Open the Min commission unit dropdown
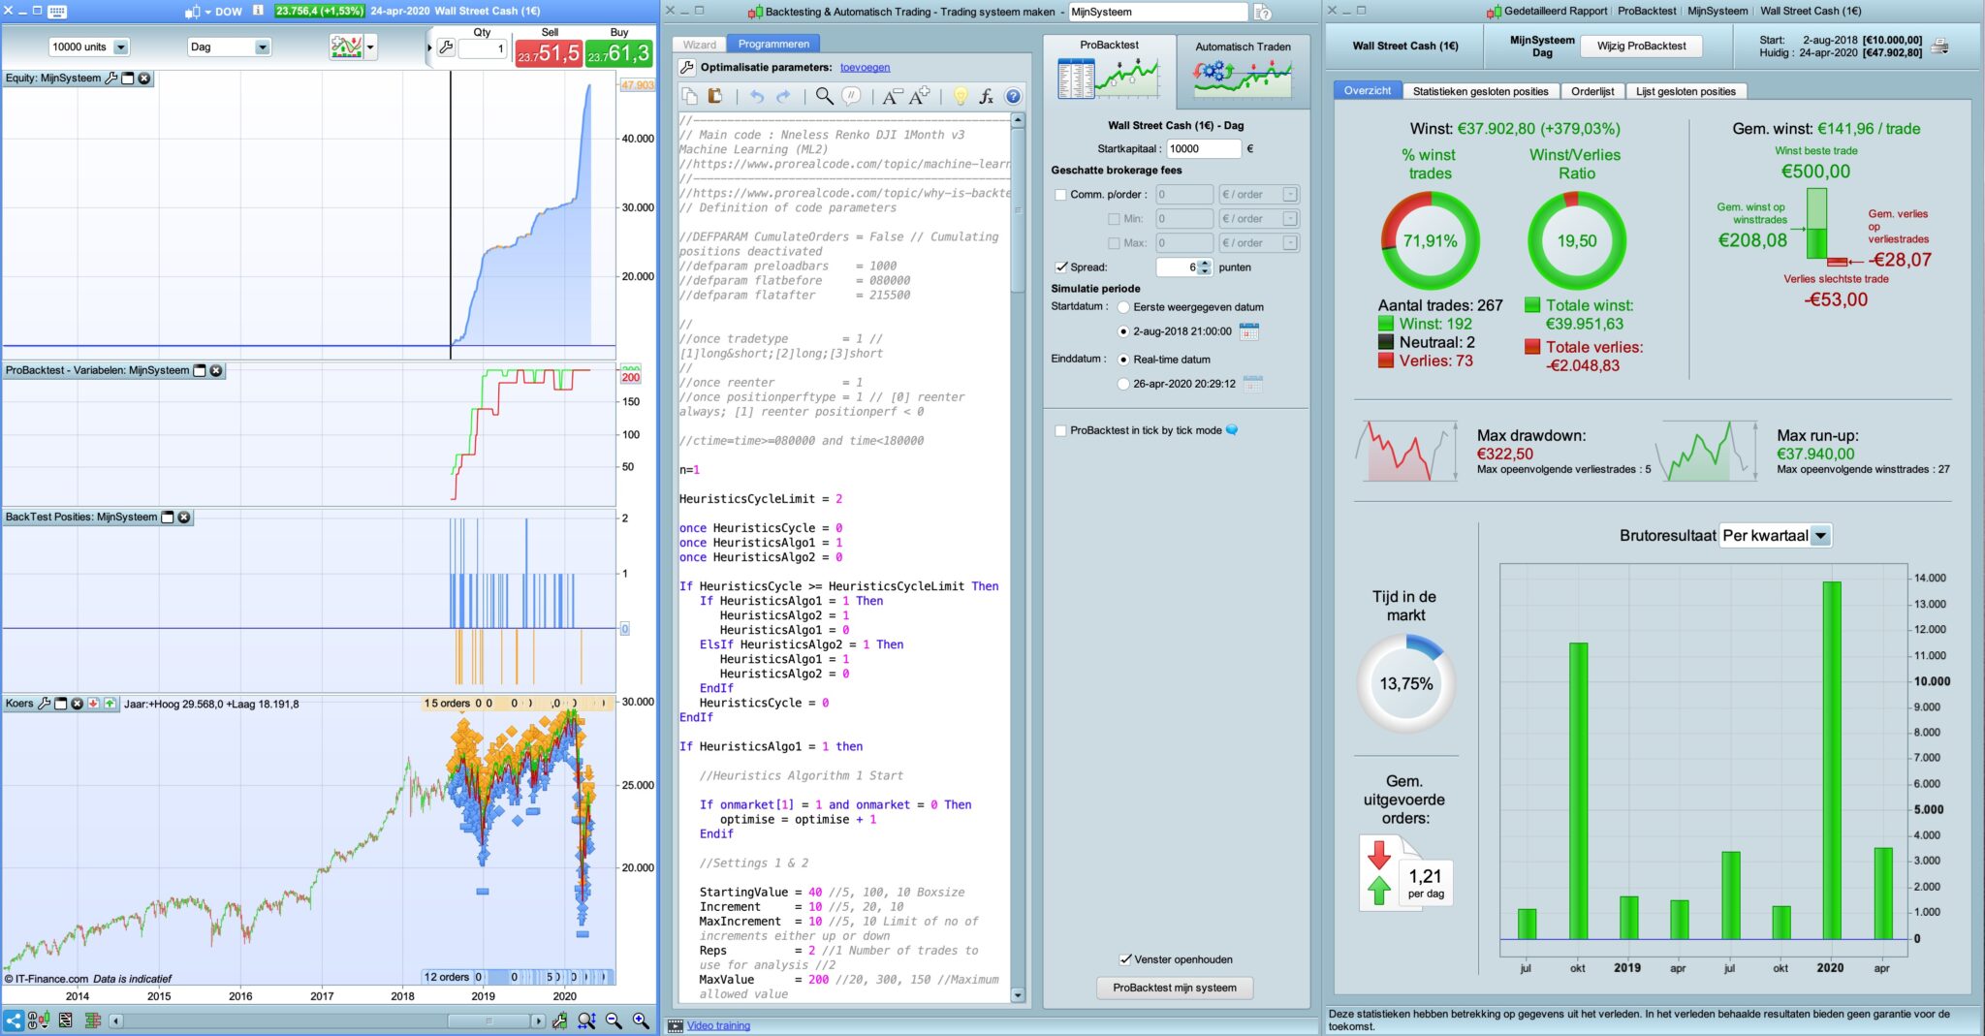The width and height of the screenshot is (1985, 1036). pyautogui.click(x=1258, y=219)
